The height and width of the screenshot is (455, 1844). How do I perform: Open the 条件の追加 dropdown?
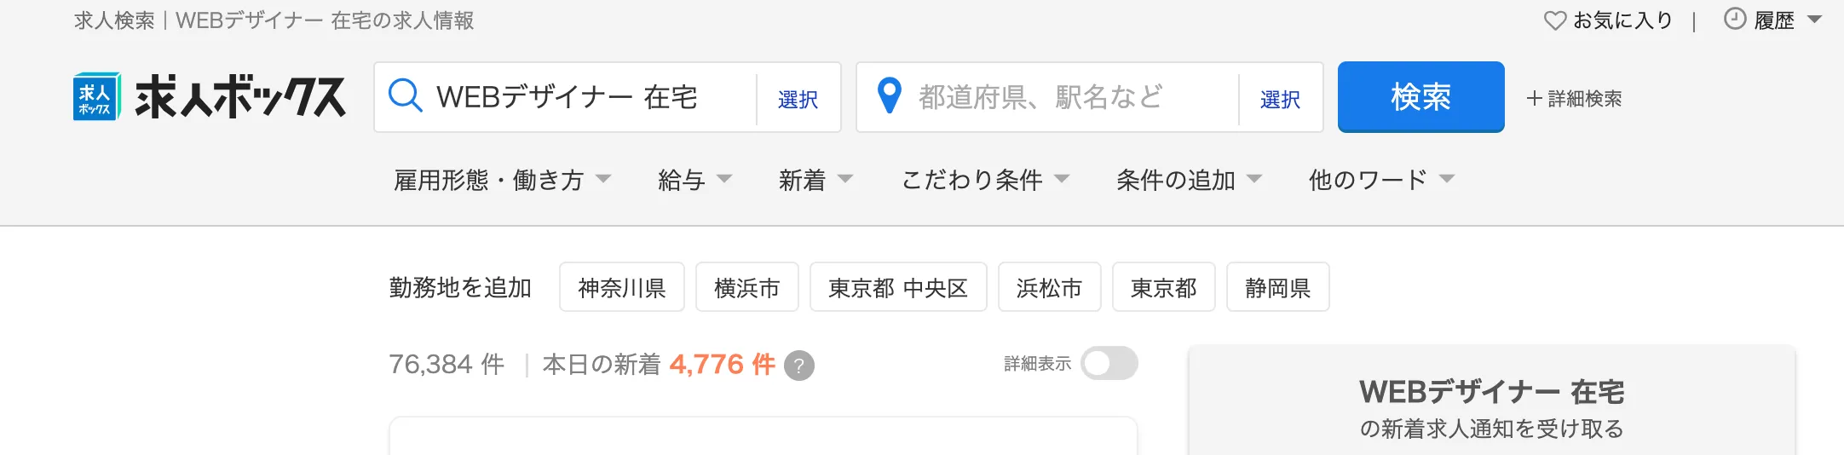pyautogui.click(x=1189, y=180)
